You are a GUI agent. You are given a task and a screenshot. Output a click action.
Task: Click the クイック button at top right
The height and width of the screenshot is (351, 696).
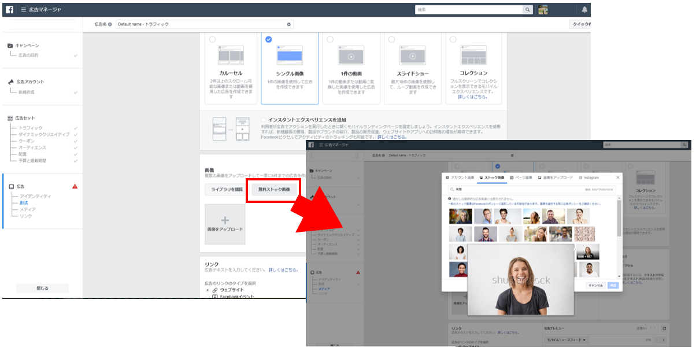580,24
